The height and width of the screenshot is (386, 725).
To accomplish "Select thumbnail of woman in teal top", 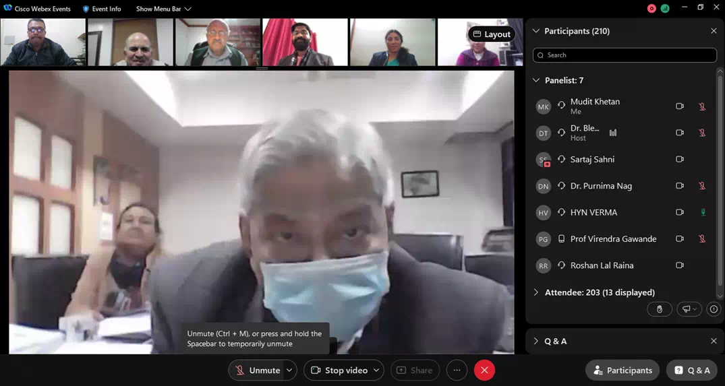I will point(393,42).
